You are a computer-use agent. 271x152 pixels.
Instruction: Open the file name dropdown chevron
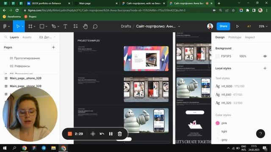tap(179, 26)
